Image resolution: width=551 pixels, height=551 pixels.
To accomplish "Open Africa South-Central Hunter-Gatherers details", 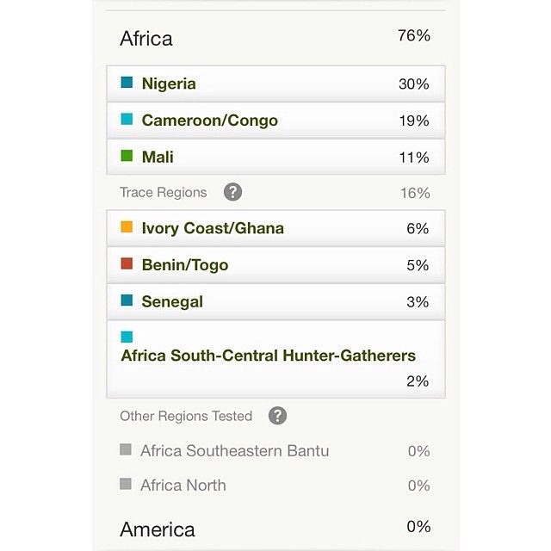I will [x=275, y=359].
